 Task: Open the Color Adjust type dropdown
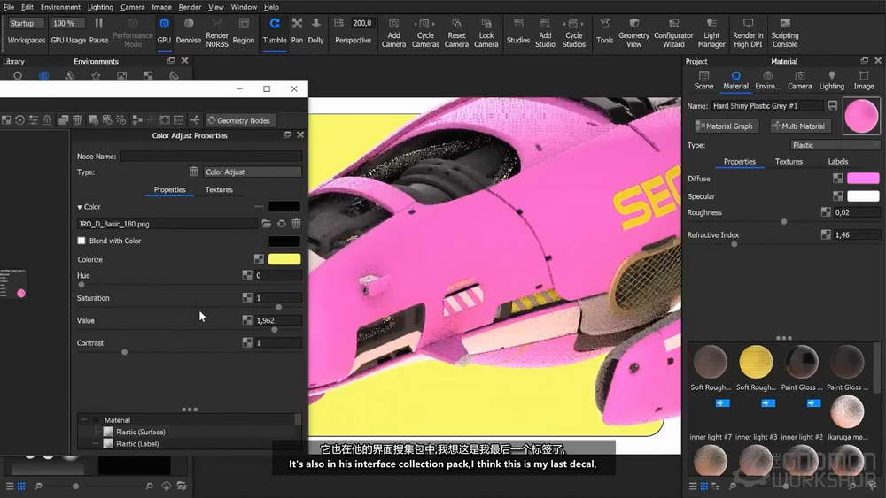tap(252, 172)
